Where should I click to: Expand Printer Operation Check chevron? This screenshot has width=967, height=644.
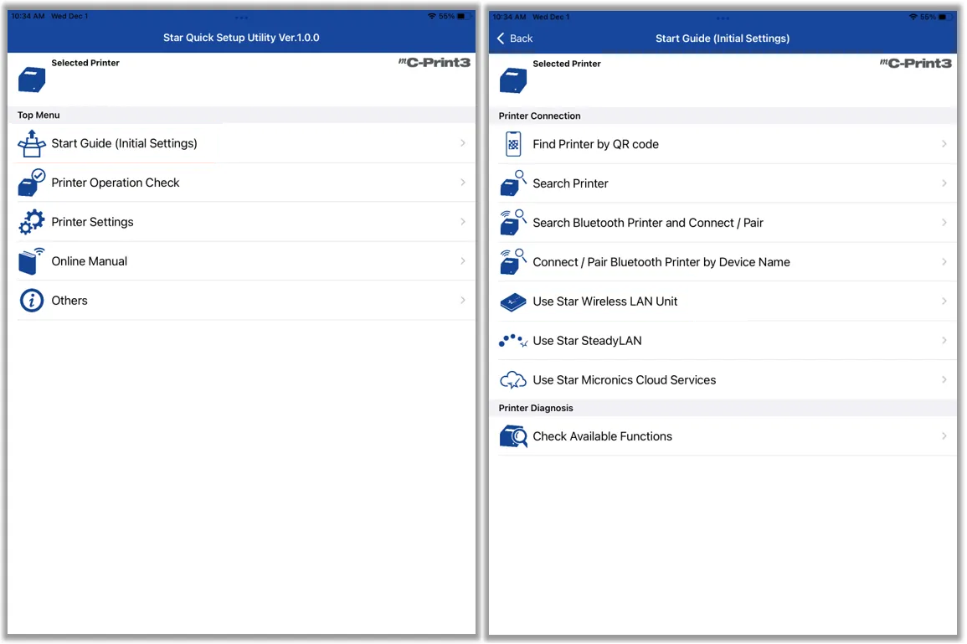pyautogui.click(x=462, y=182)
